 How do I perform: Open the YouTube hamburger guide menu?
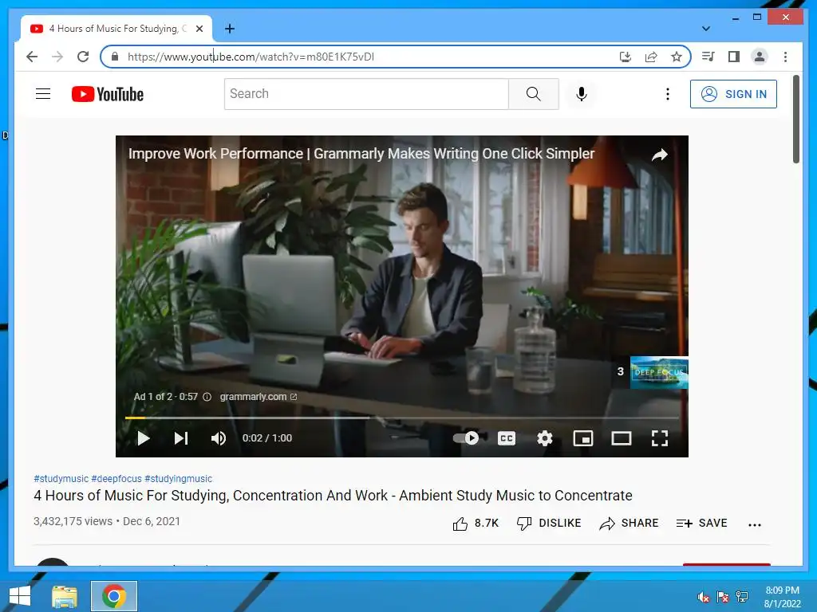pyautogui.click(x=43, y=94)
